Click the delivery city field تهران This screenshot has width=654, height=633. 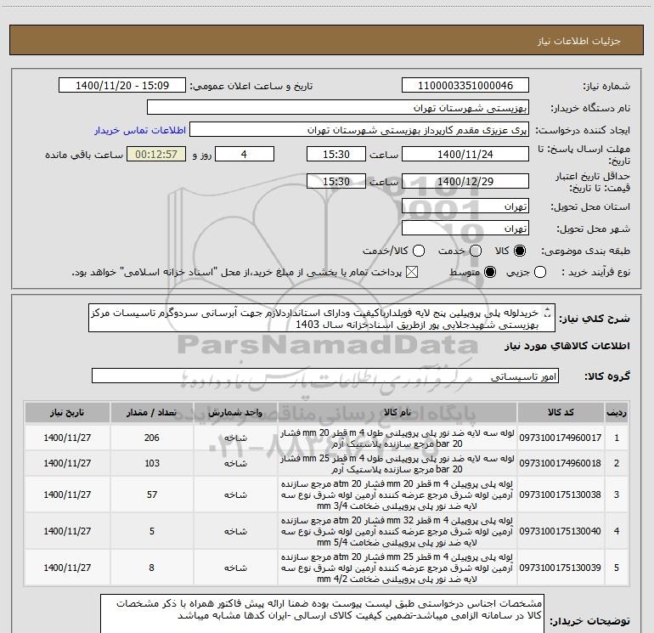(x=465, y=228)
